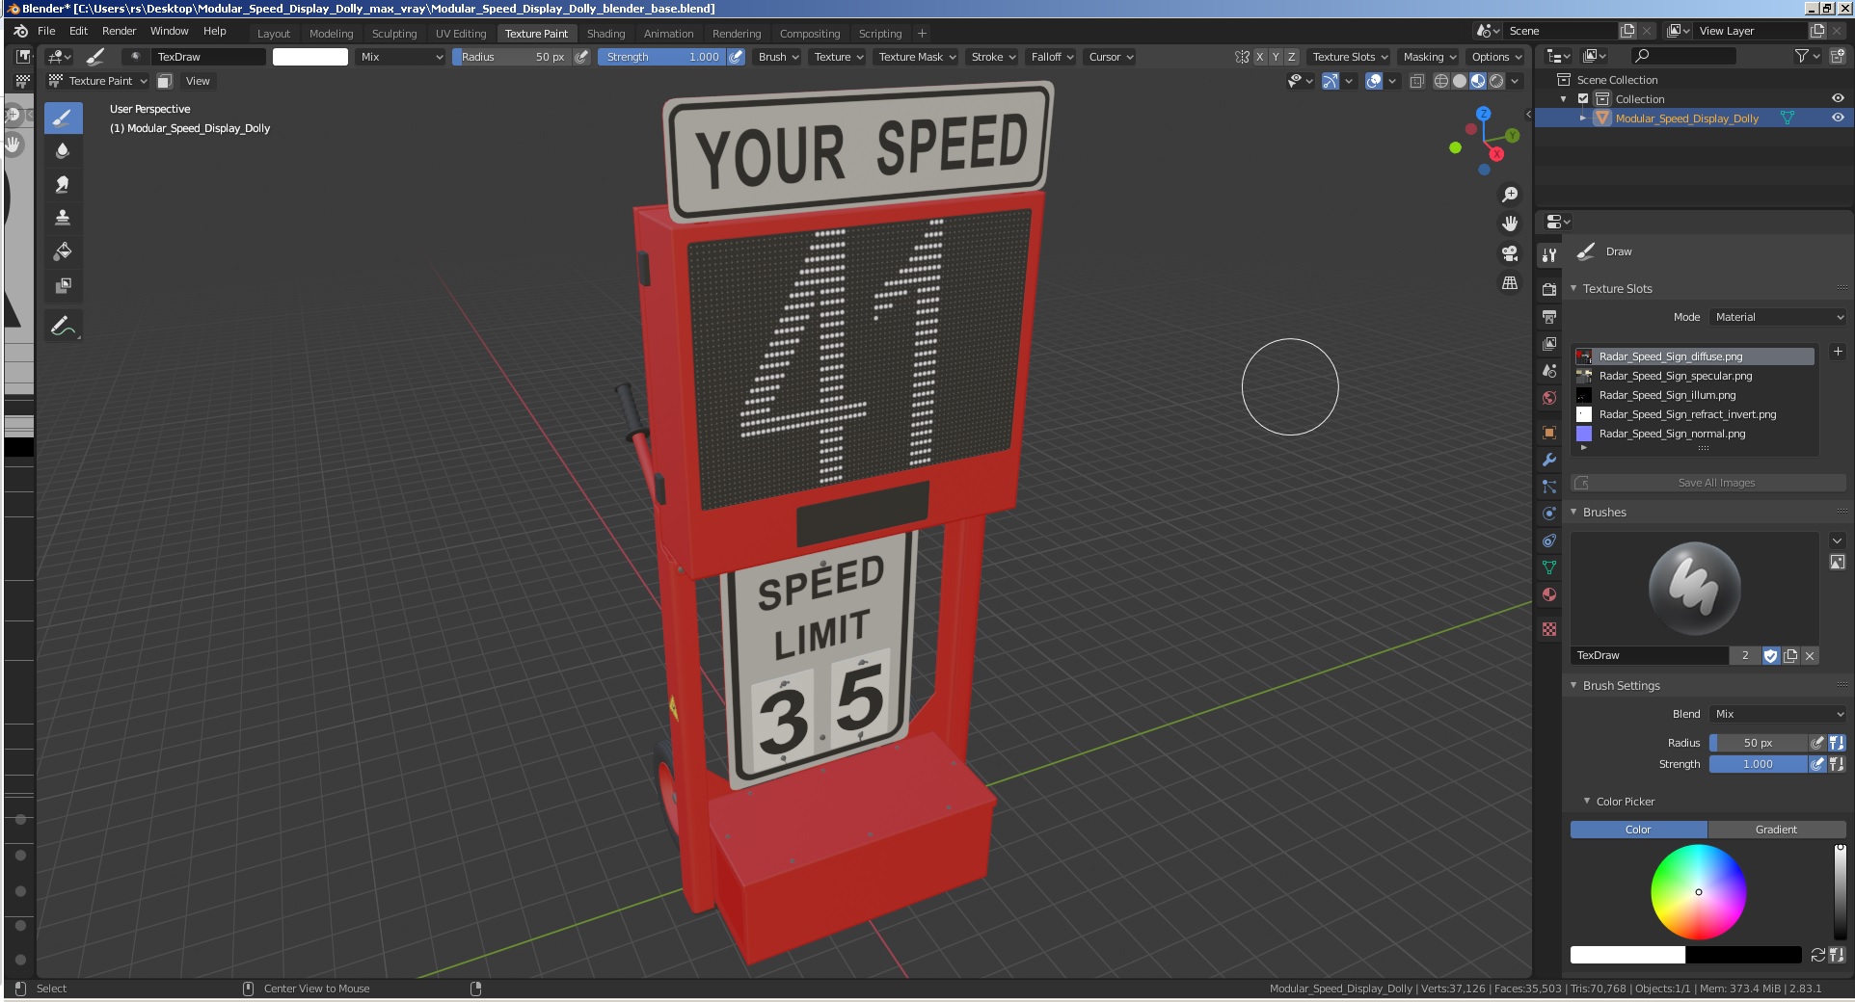Pick a hue on the color wheel
This screenshot has height=1002, width=1855.
(1698, 892)
